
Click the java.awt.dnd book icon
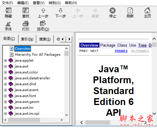pos(11,84)
